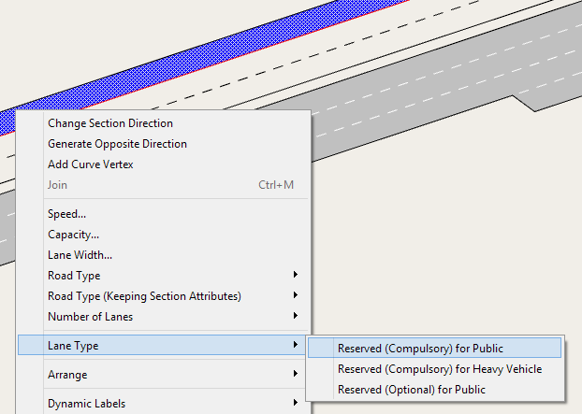Choose Generate Opposite Direction
This screenshot has height=414, width=582.
[x=117, y=144]
